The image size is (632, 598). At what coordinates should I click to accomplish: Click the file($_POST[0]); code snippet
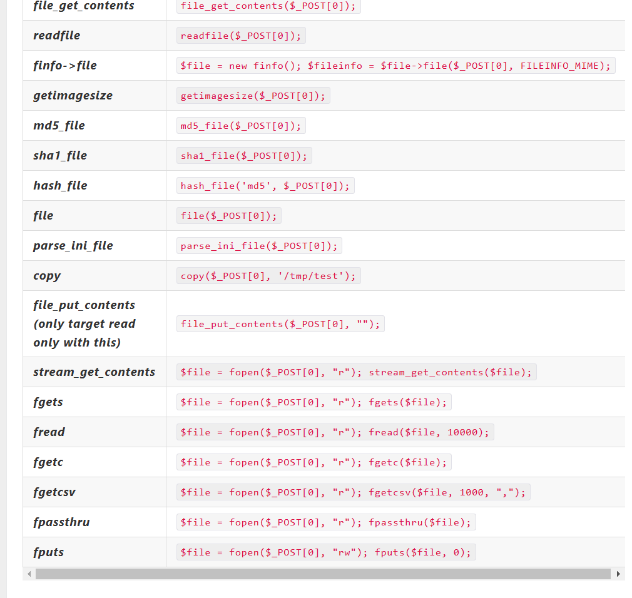click(228, 216)
